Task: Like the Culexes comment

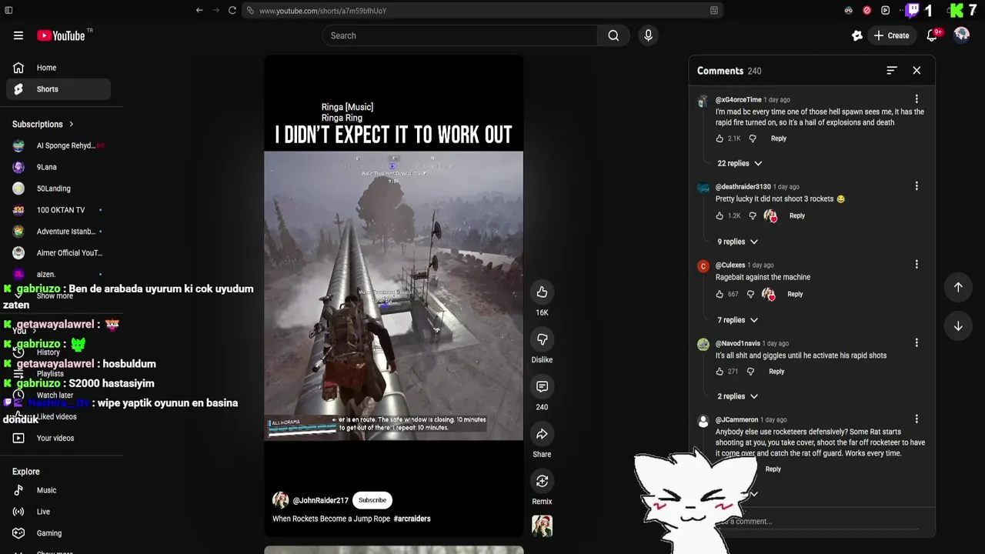Action: pos(720,294)
